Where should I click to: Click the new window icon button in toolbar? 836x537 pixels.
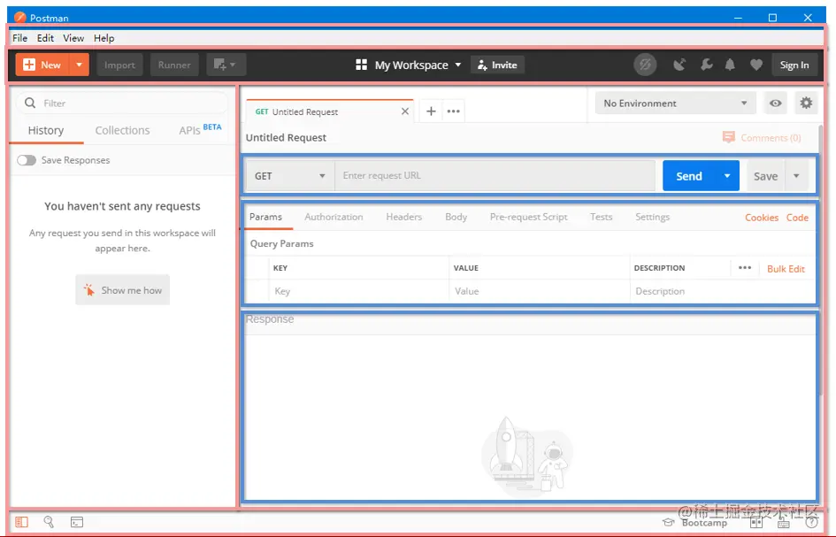tap(226, 65)
